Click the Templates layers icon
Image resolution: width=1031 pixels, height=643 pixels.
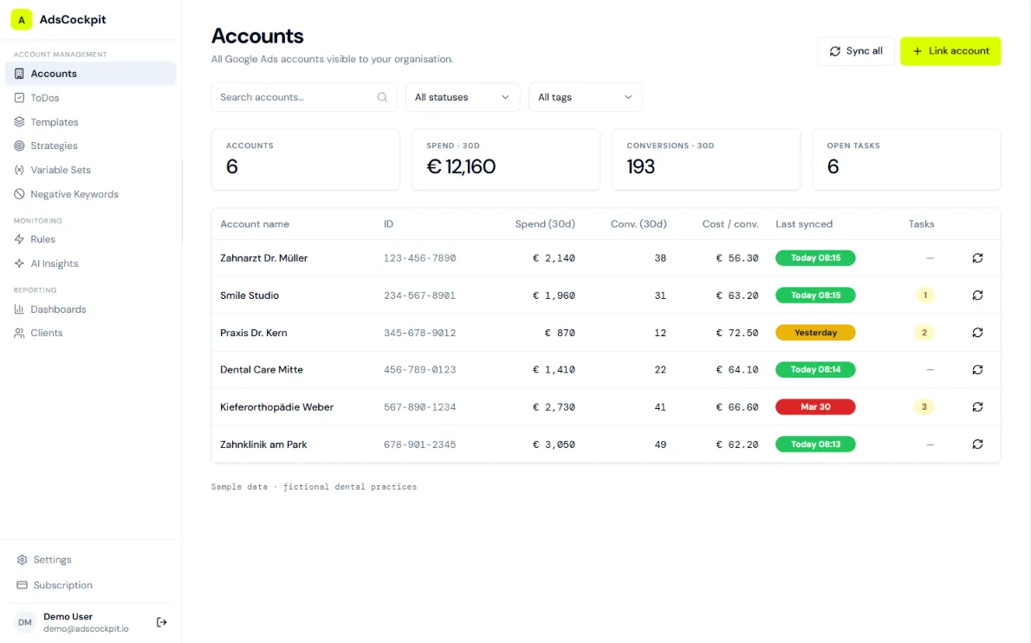(19, 122)
